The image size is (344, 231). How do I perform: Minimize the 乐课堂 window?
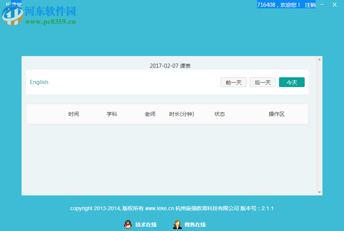322,5
